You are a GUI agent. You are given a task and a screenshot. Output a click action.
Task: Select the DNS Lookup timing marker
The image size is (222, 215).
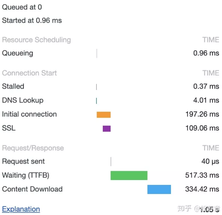click(96, 101)
